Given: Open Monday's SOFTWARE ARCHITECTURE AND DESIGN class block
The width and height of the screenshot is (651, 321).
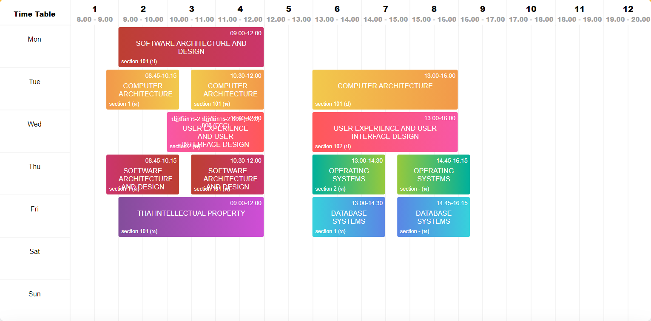Looking at the screenshot, I should point(190,47).
